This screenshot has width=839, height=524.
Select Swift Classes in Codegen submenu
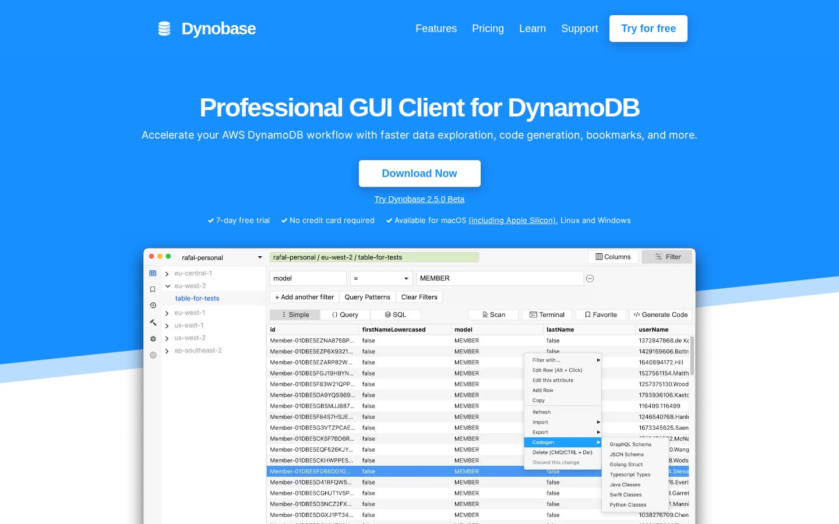point(635,495)
